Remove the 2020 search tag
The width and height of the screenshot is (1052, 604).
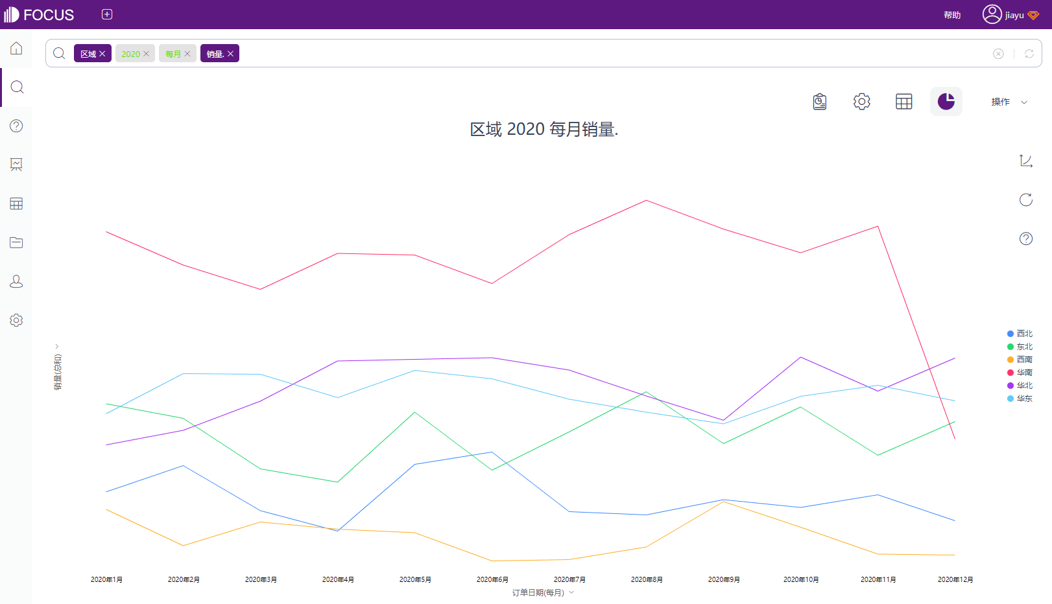pyautogui.click(x=146, y=54)
